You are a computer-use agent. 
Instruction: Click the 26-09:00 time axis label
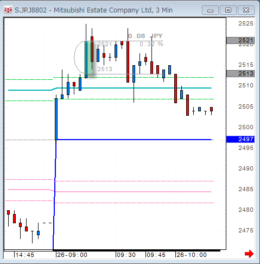click(72, 255)
